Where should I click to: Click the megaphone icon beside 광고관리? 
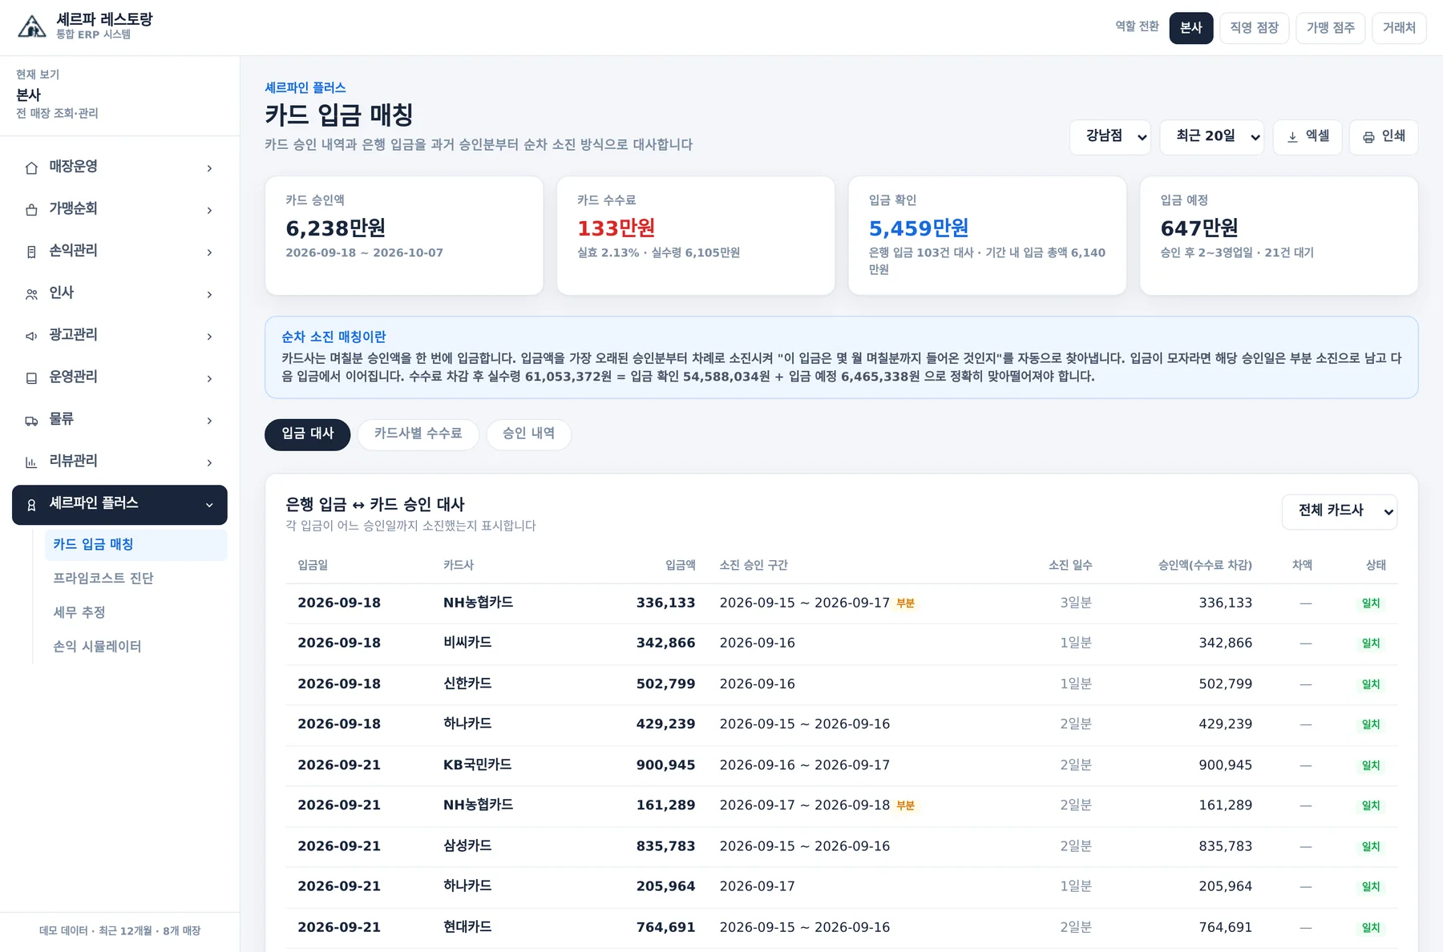click(x=31, y=336)
